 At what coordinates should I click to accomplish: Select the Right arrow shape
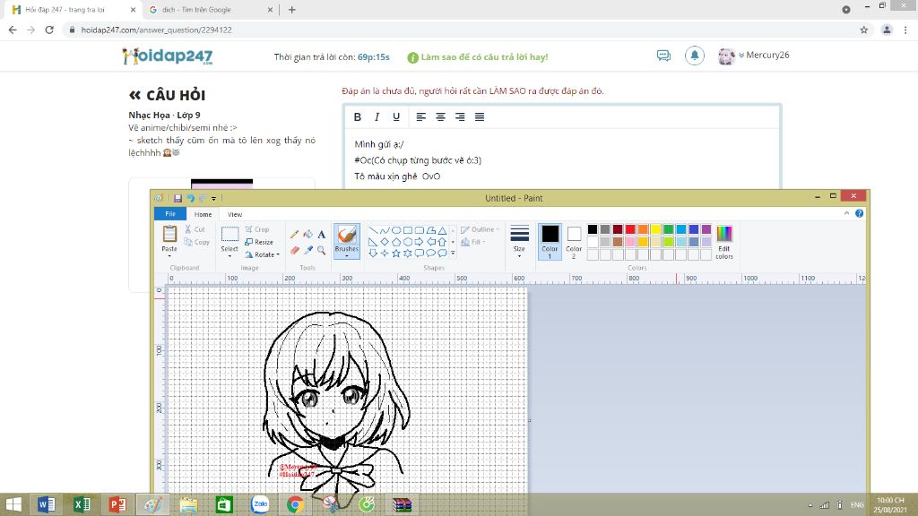pyautogui.click(x=420, y=242)
